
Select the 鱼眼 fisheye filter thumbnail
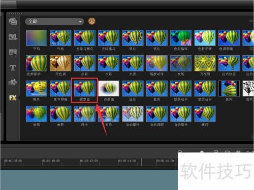60,114
